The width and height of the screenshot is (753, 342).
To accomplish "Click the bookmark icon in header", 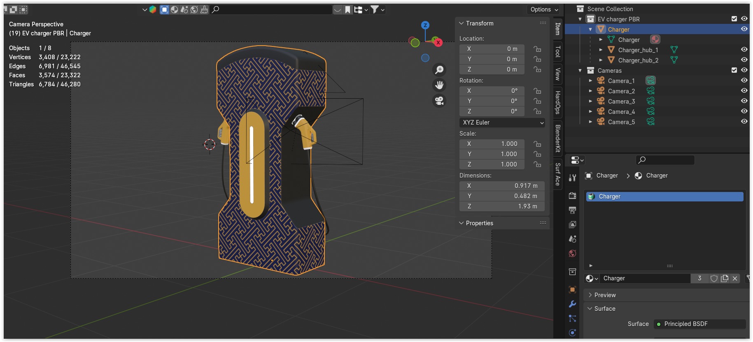I will 348,9.
